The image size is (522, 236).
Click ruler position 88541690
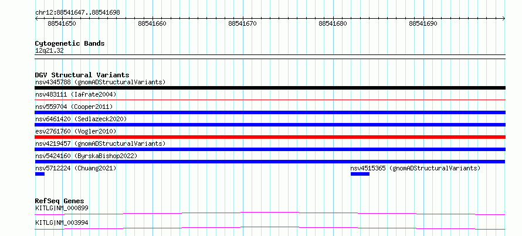[423, 23]
